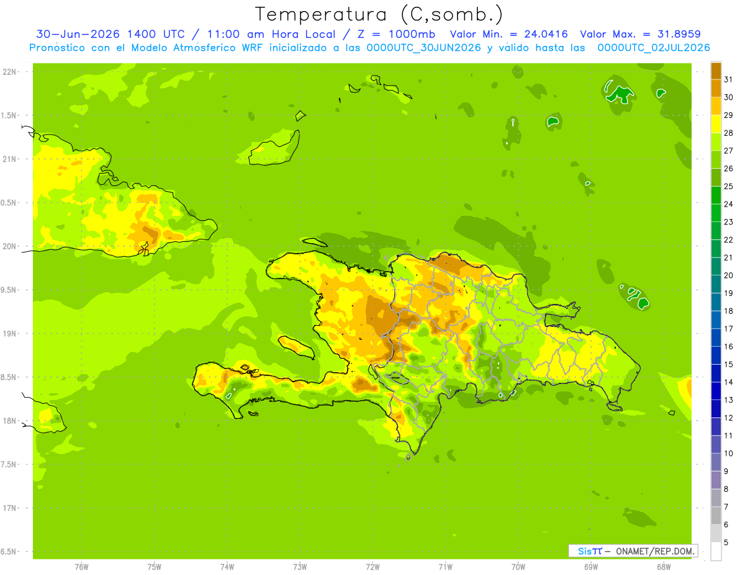Image resolution: width=745 pixels, height=575 pixels.
Task: Click the colorbar value '20'
Action: point(728,275)
